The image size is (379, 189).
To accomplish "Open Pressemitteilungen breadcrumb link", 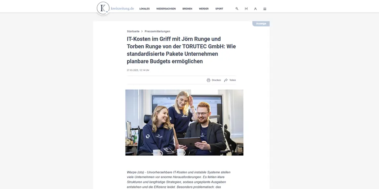I will (x=157, y=31).
